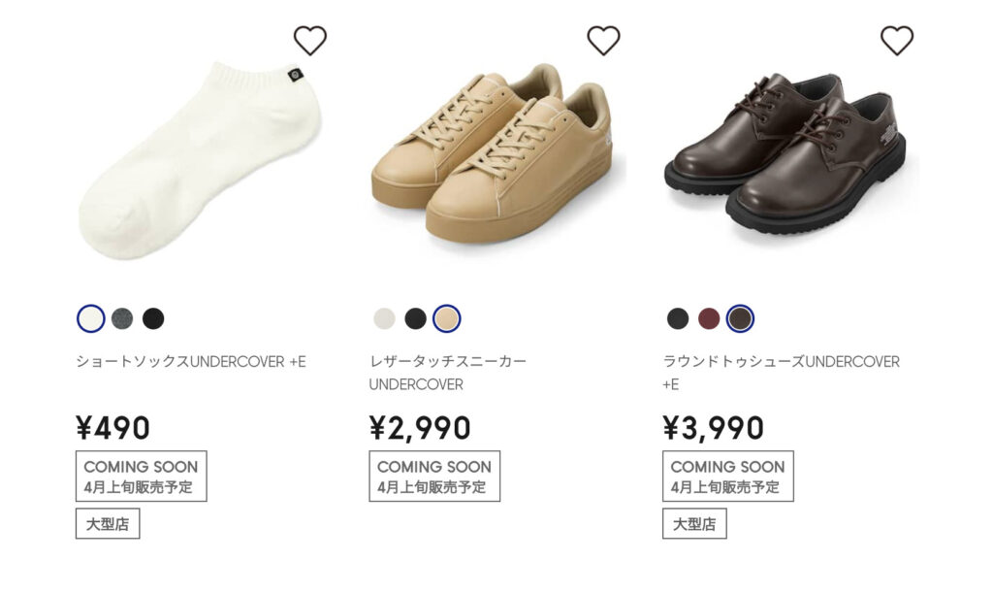This screenshot has height=593, width=993.
Task: Open the white short socks product image
Action: tap(200, 160)
